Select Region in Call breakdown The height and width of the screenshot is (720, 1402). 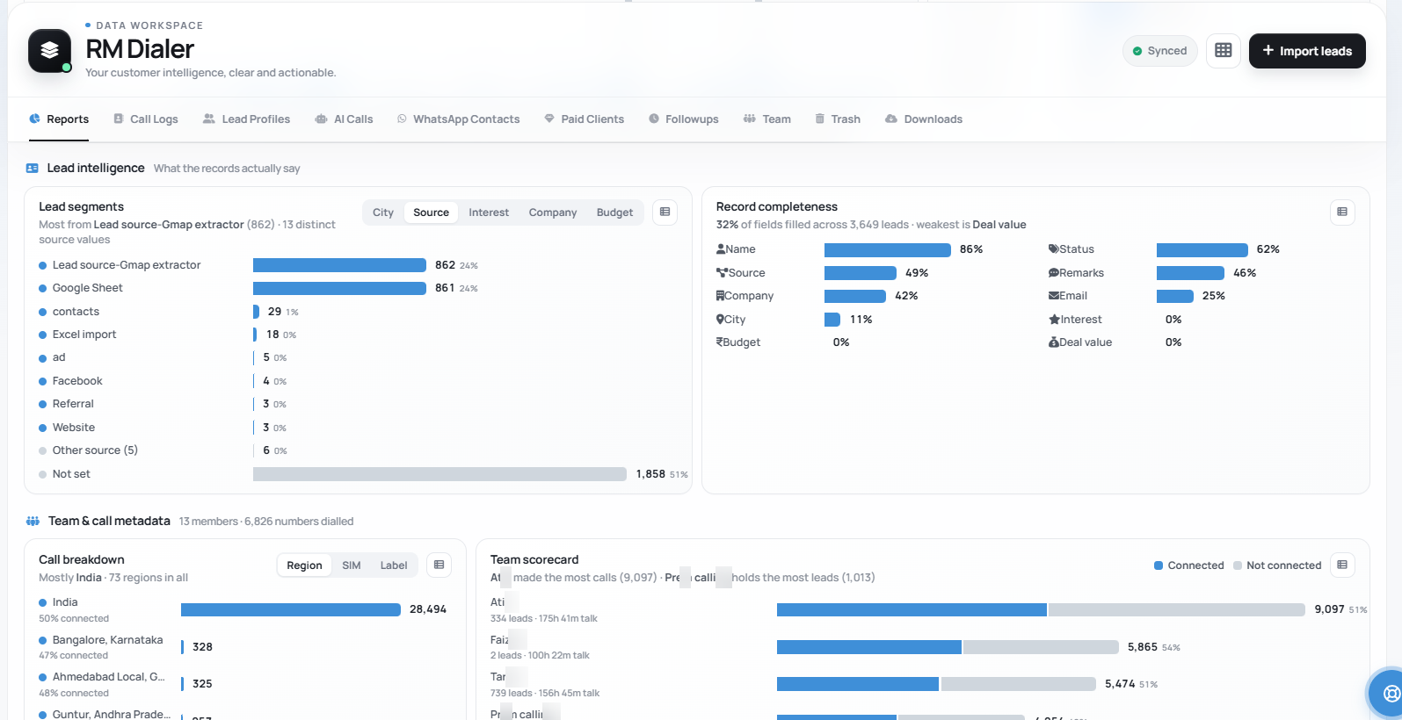304,565
